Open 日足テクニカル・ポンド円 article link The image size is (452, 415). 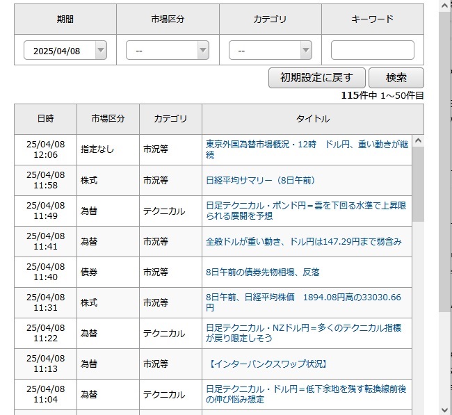pyautogui.click(x=306, y=211)
